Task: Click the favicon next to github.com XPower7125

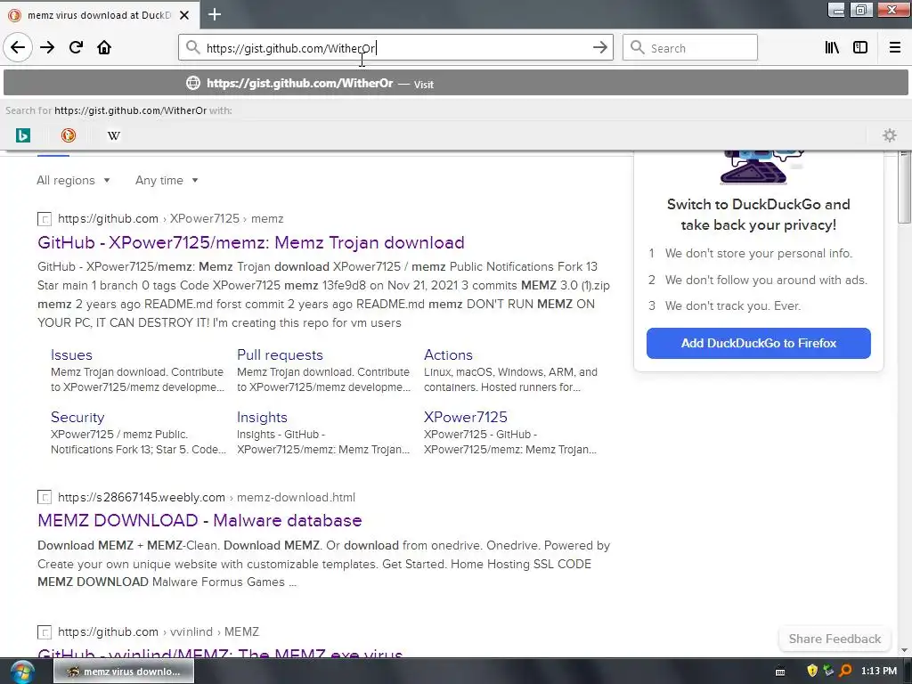Action: pos(45,219)
